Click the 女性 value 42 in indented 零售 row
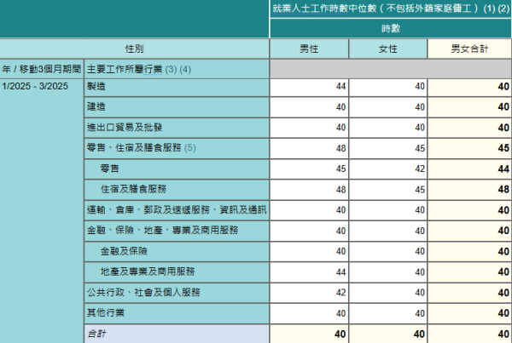This screenshot has width=512, height=343. 388,169
